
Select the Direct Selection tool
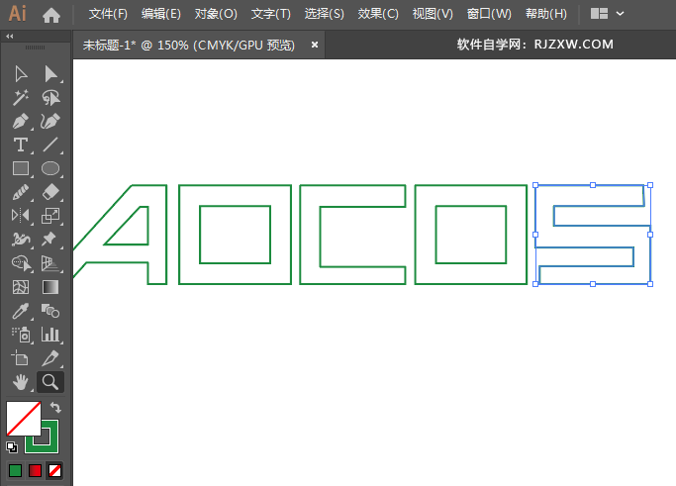[50, 74]
